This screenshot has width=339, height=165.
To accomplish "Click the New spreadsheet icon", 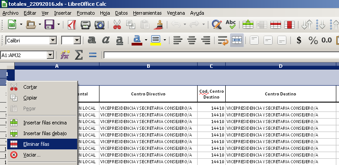I will 12,25.
